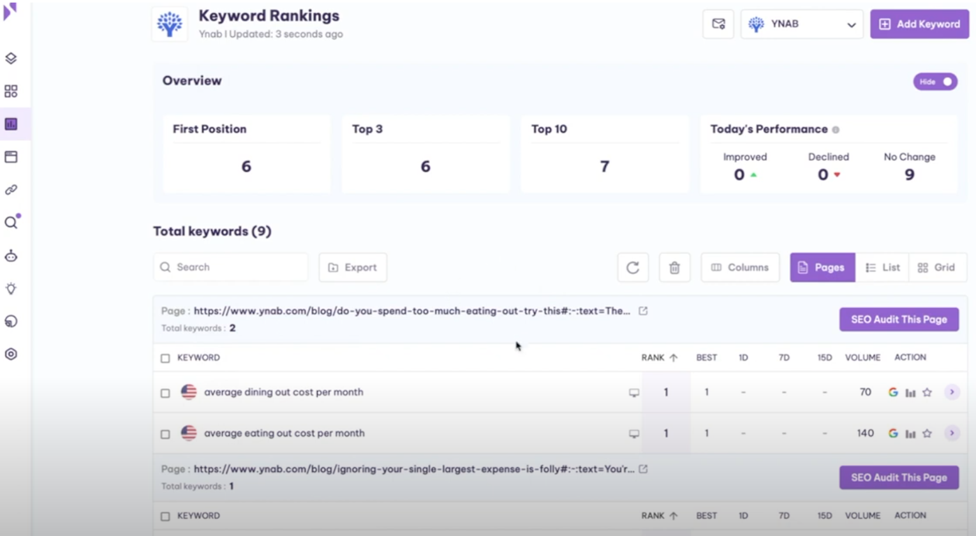Open the browser window icon in the sidebar

[11, 157]
